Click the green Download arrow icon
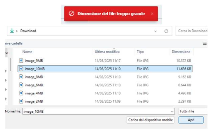Screen dimensions: 219x136 click(12, 31)
